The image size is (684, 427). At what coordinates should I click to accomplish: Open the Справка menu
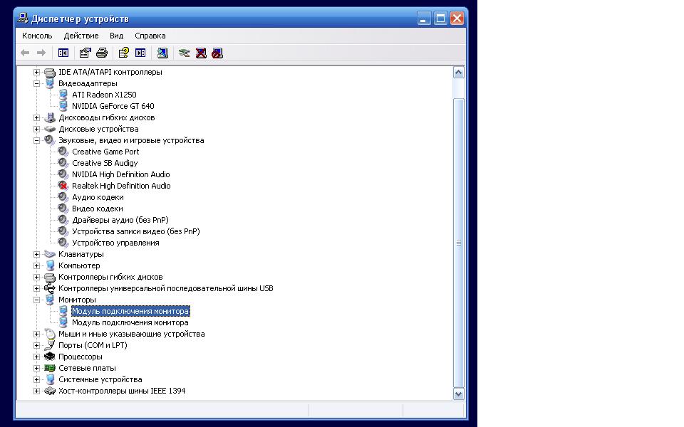point(150,36)
